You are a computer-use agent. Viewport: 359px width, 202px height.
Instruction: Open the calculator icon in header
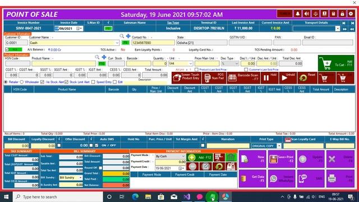[333, 14]
